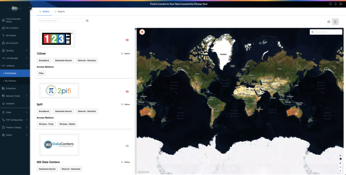Expand the List Manager chevron
This screenshot has height=175, width=346.
(x=27, y=58)
